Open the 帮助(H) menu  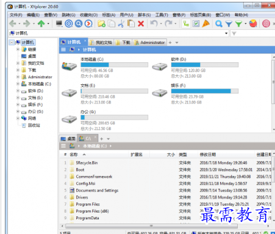point(241,15)
